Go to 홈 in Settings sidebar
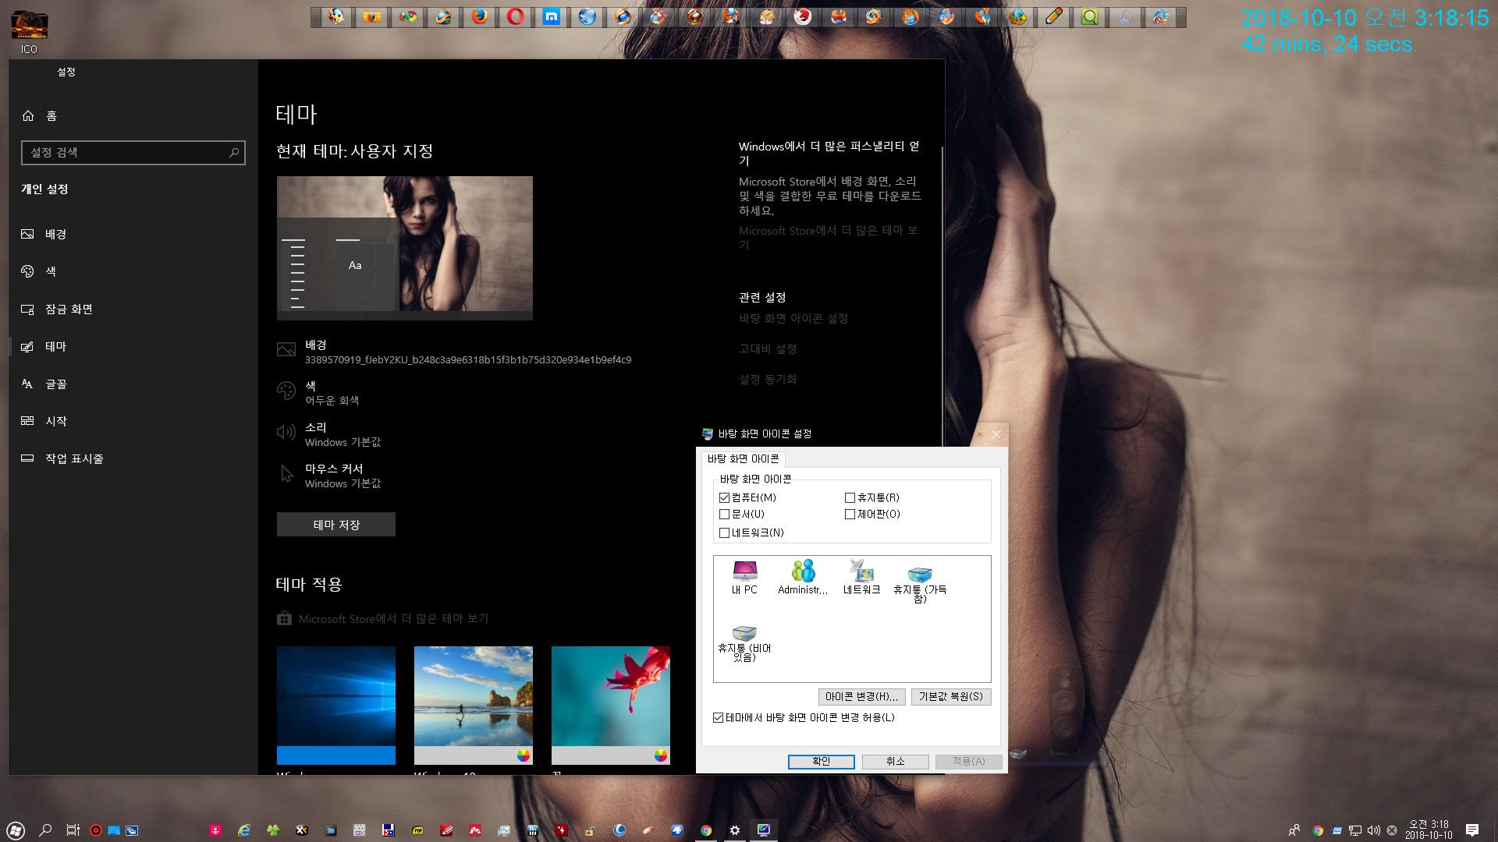1498x842 pixels. 133,115
